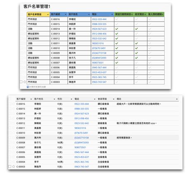
Task: Select the highlighted C-00009 row in lower table
Action: [x=97, y=138]
